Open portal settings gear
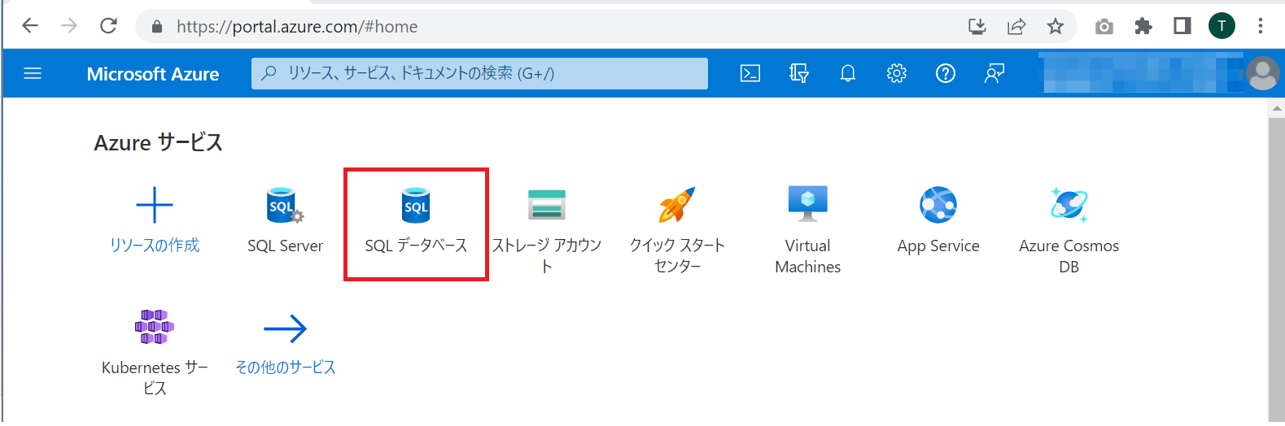This screenshot has height=426, width=1285. click(897, 74)
